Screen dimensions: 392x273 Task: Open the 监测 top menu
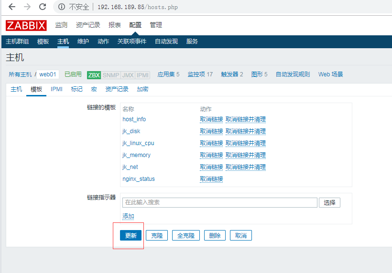pyautogui.click(x=61, y=25)
